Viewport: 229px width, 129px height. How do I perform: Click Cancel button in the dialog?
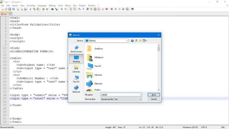pyautogui.click(x=154, y=99)
